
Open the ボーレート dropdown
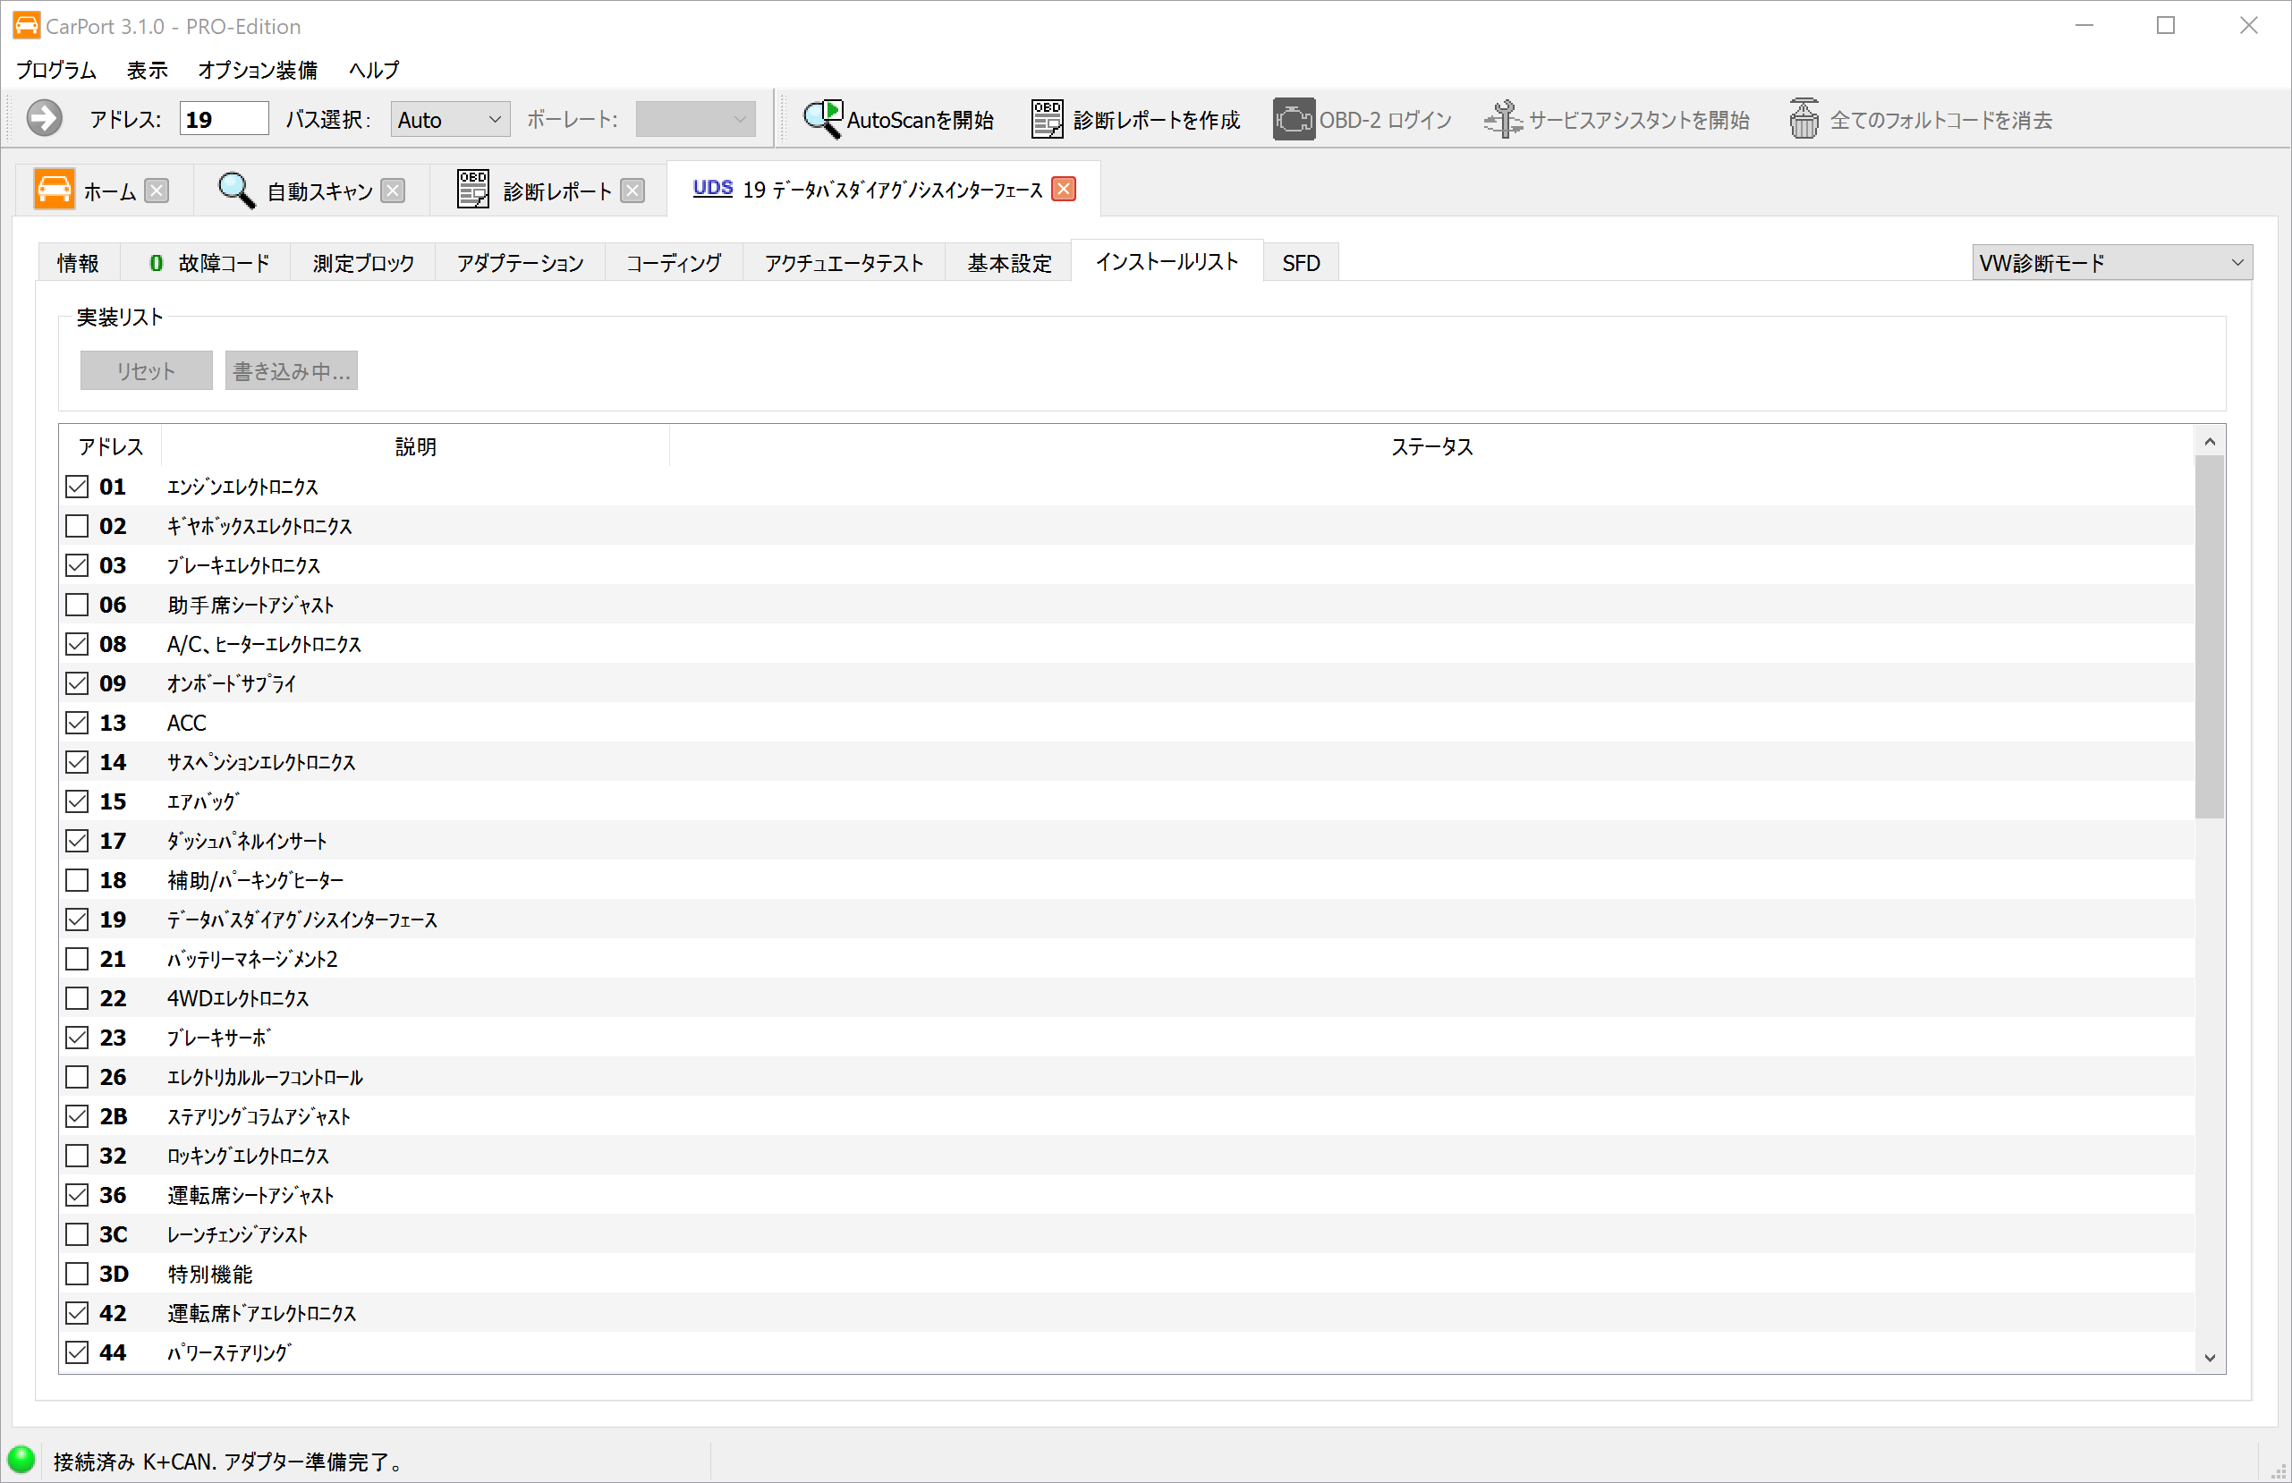point(694,120)
